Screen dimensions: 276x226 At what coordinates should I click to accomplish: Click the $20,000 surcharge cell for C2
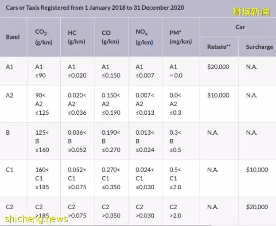point(257,207)
